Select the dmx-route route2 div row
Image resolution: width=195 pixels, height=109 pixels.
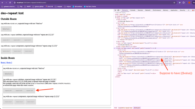pos(137,74)
